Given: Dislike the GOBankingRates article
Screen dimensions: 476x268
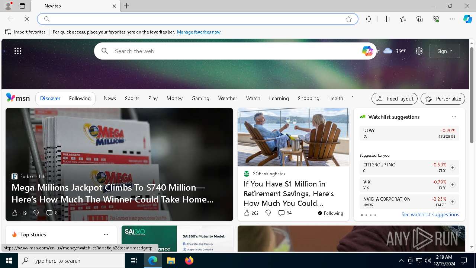Looking at the screenshot, I should tap(268, 213).
